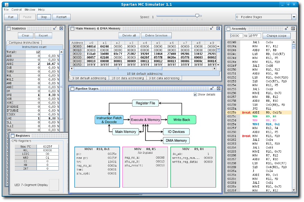Maximize the Statistics panel
This screenshot has height=202, width=304.
click(55, 28)
